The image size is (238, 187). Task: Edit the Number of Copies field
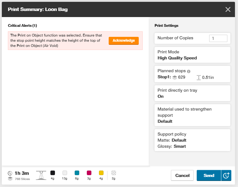tap(218, 38)
